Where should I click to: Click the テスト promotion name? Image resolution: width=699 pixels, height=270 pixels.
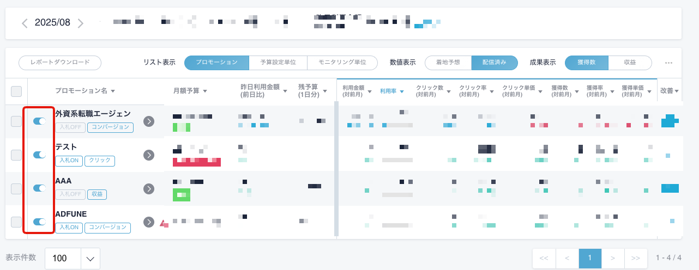[66, 147]
